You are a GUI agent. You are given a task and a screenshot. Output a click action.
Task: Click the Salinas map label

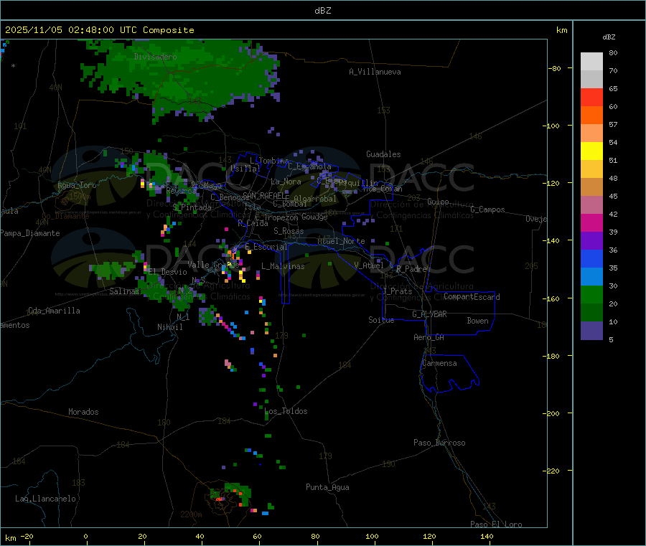pyautogui.click(x=124, y=291)
